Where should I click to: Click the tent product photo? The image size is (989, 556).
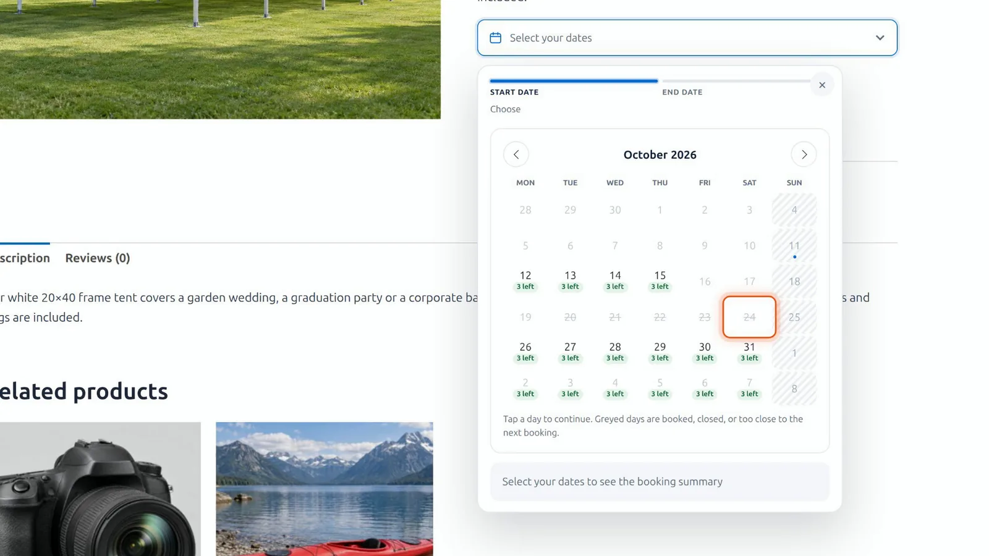tap(220, 59)
